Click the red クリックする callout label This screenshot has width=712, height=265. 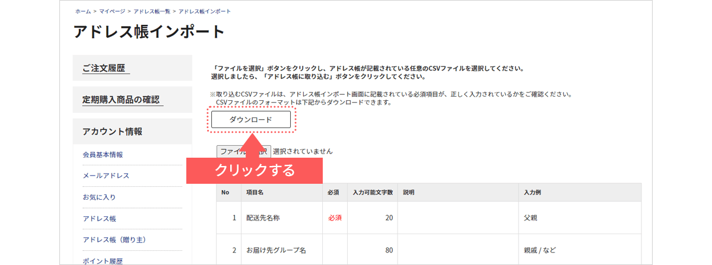click(x=255, y=170)
